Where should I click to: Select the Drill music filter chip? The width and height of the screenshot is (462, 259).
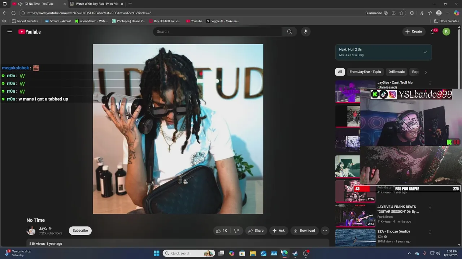[396, 72]
